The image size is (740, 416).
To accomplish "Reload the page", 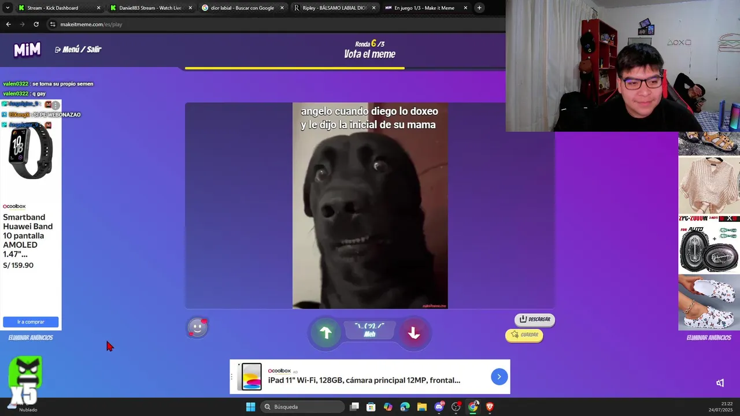I will tap(36, 24).
